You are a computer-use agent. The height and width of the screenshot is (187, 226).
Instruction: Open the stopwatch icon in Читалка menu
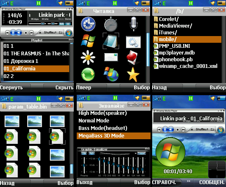click(111, 24)
